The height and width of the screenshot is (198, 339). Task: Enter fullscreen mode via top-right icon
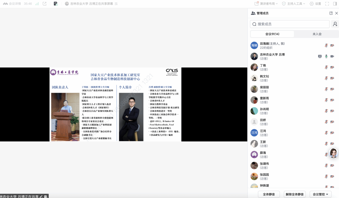tap(327, 4)
